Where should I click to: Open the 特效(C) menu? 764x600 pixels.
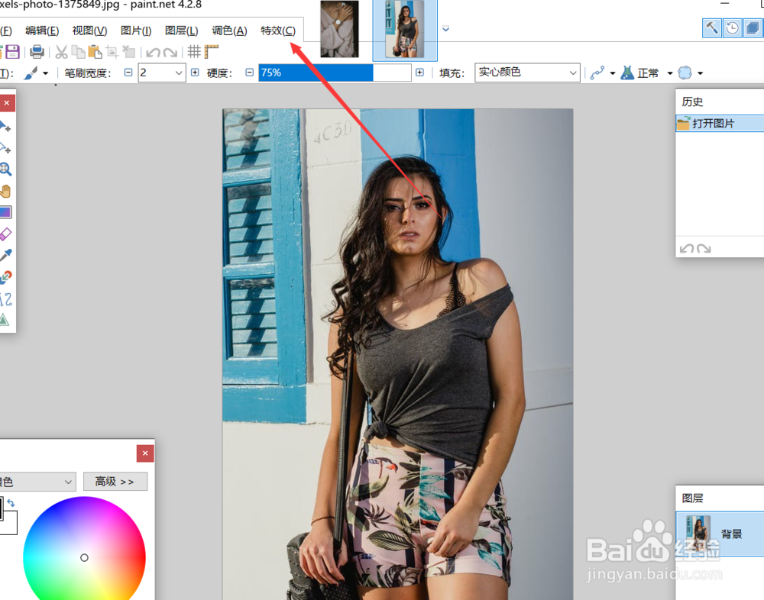pos(278,31)
